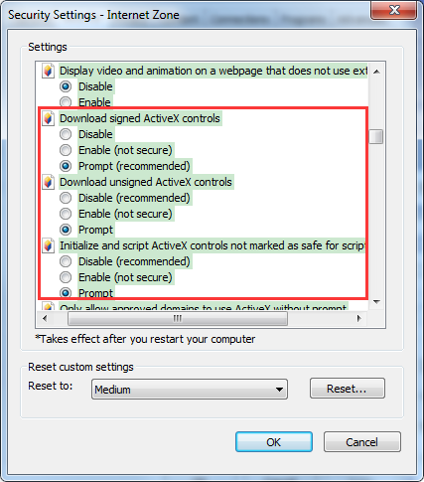Click the vertical scrollbar up arrow
Screen dimensions: 424x482
coord(376,72)
